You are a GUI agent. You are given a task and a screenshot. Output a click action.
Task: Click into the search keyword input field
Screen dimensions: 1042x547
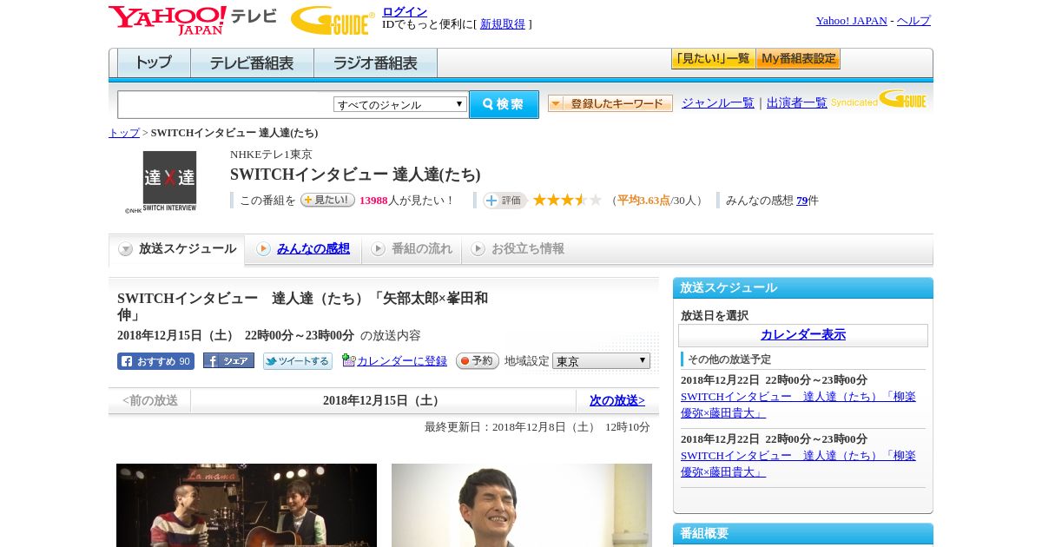click(x=226, y=104)
